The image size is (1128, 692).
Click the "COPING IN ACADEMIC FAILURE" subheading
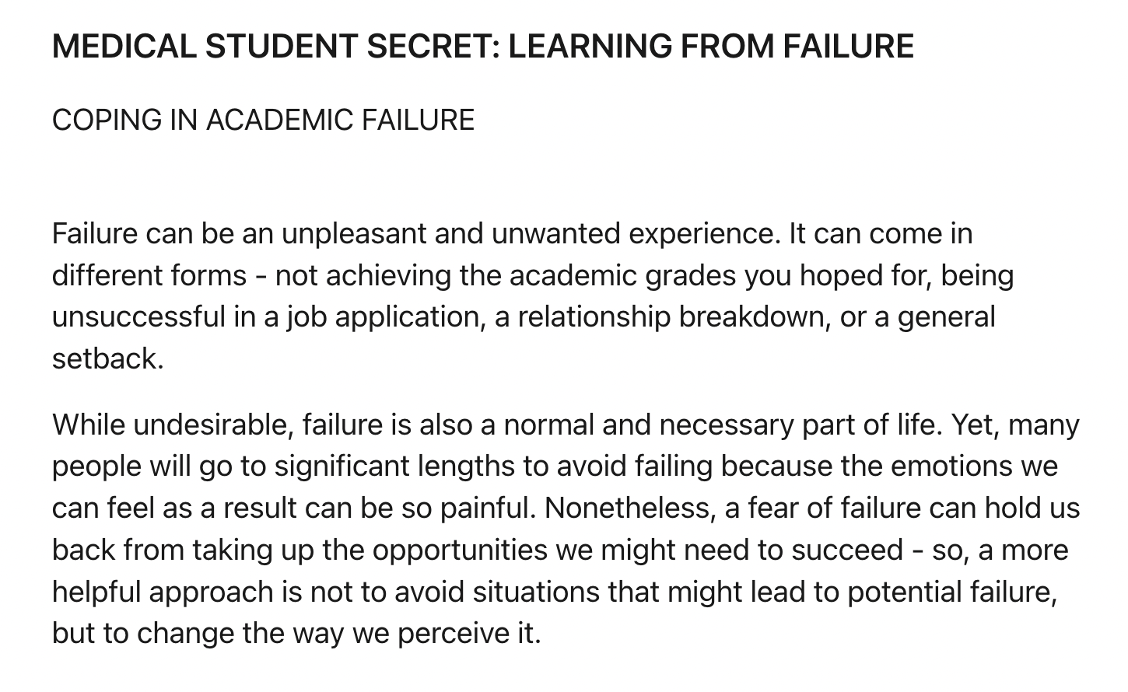263,121
